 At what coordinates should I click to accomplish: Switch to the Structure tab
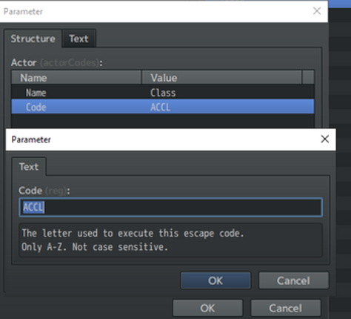click(x=33, y=39)
